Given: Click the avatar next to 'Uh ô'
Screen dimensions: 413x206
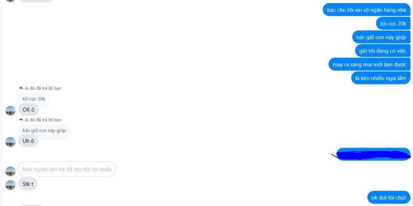Looking at the screenshot, I should (x=10, y=142).
